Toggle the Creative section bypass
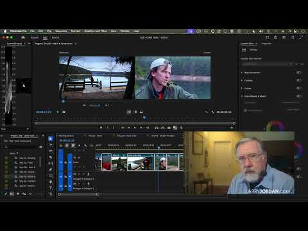The height and width of the screenshot is (231, 308). 299,80
